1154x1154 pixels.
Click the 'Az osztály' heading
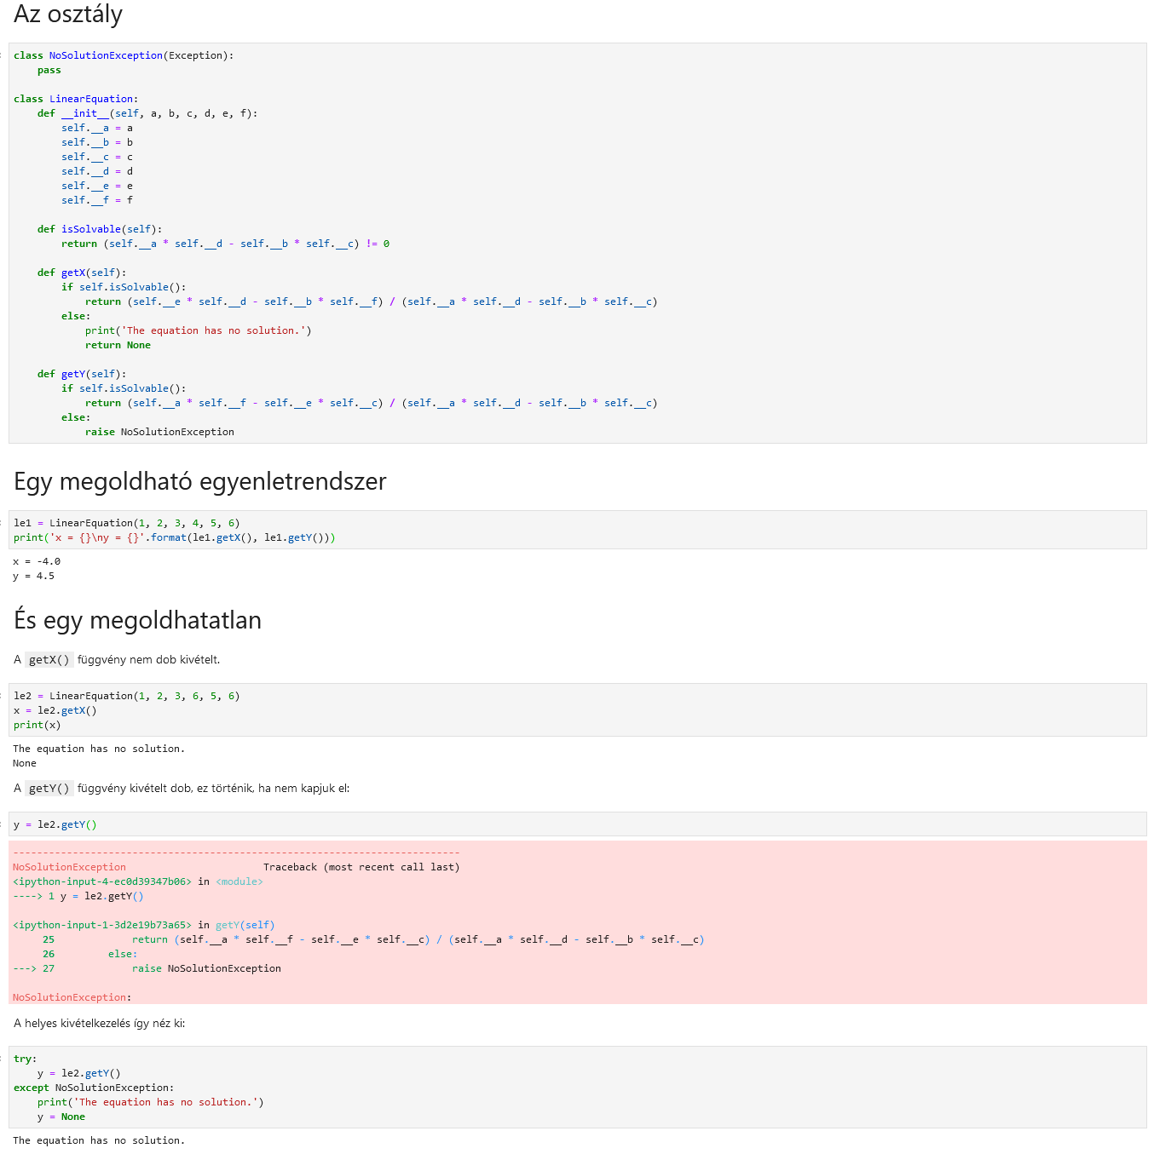point(68,14)
